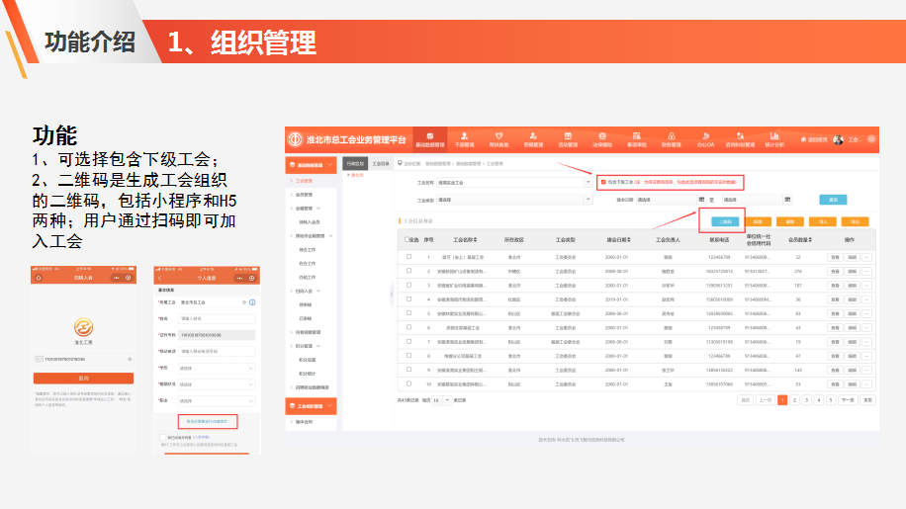This screenshot has height=509, width=906.
Task: Expand the 工会类型 dropdown
Action: pos(513,200)
